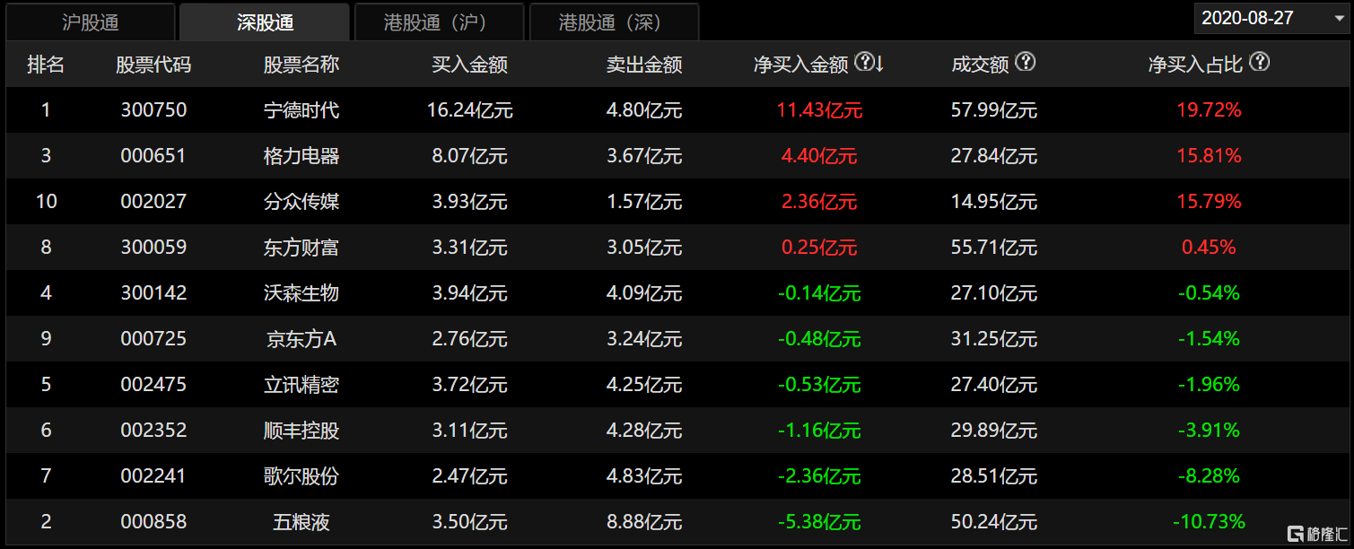Click stock code 300142
Screen dimensions: 1354x549
coord(153,292)
